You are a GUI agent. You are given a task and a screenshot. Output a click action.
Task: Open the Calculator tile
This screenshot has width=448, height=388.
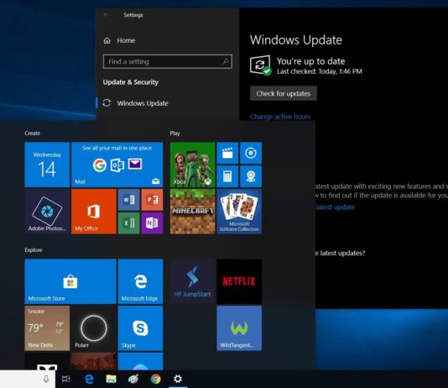[227, 176]
